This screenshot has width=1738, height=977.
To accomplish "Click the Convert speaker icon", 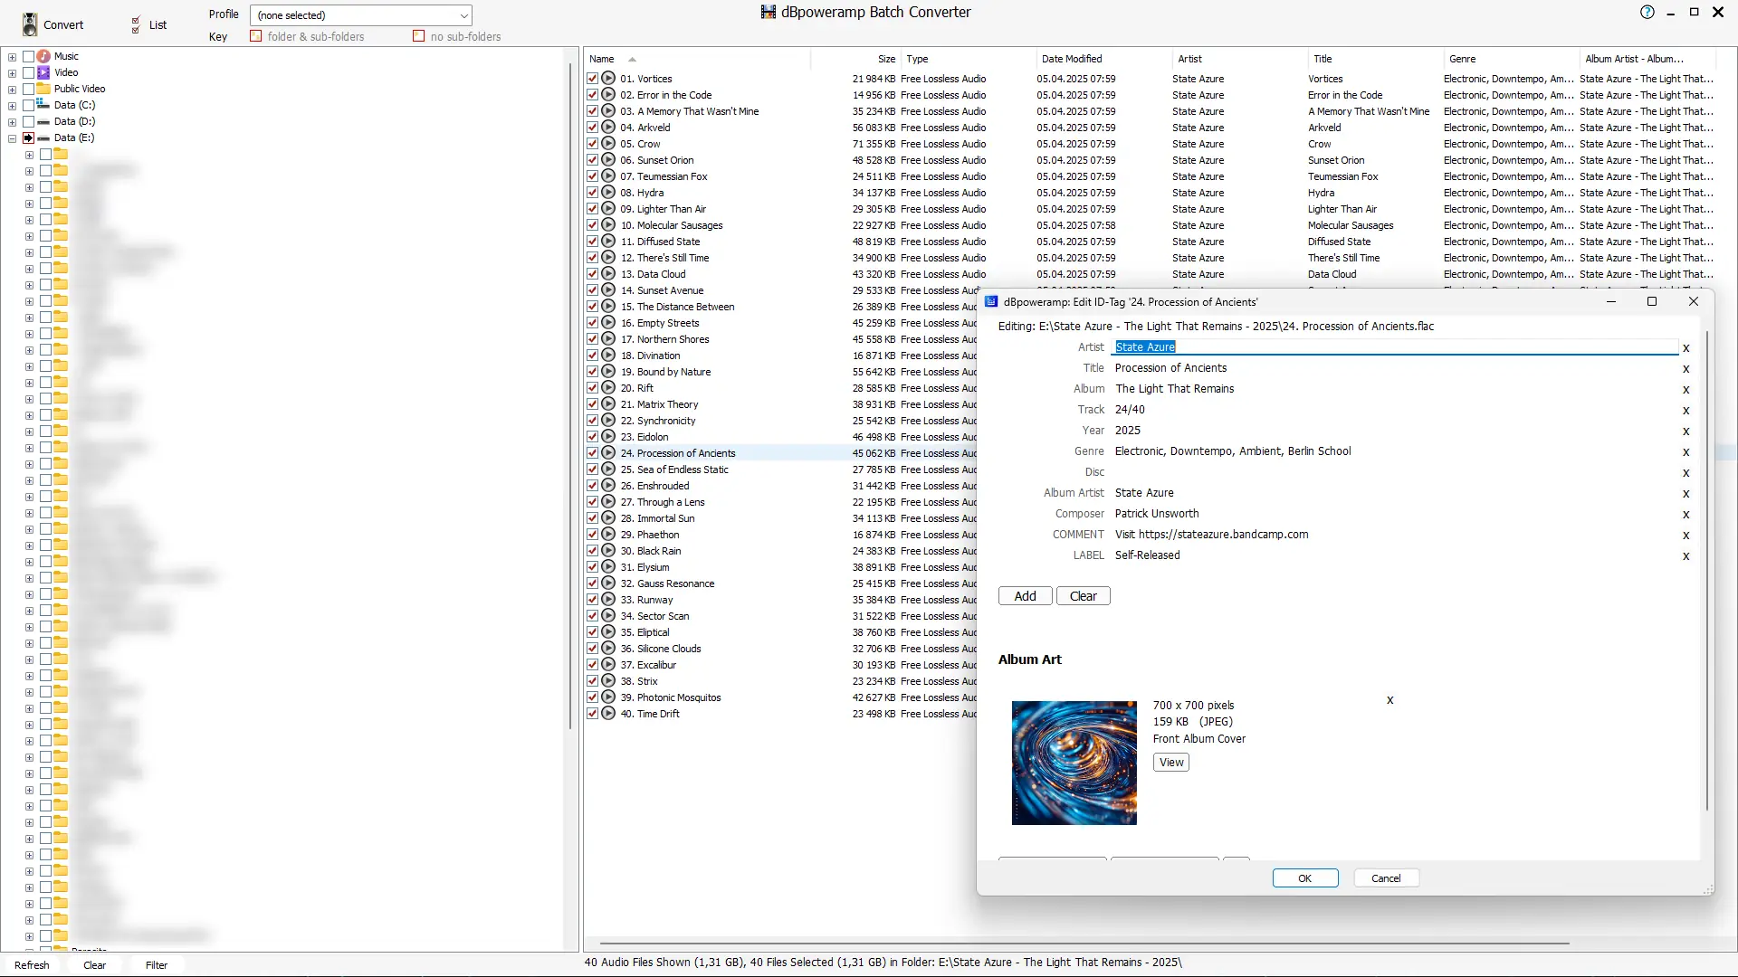I will (x=30, y=24).
